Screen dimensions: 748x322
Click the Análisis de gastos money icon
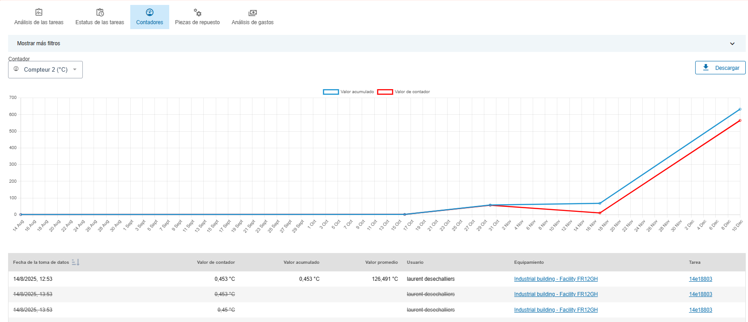[x=252, y=13]
